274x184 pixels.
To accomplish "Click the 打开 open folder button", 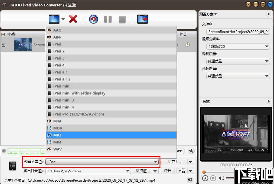I will point(167,171).
